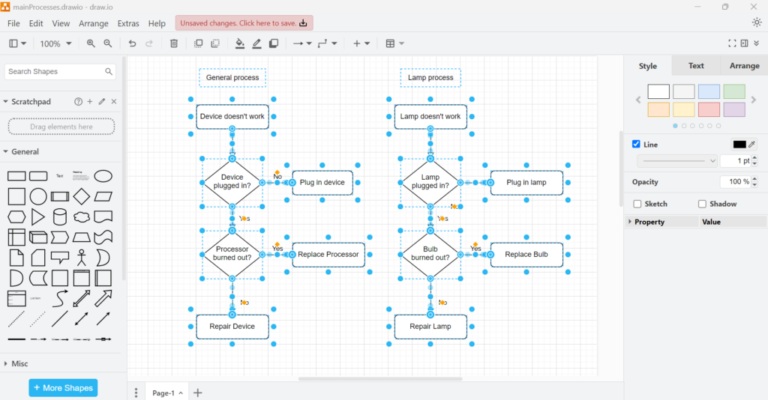Toggle dark mode appearance sun icon
Viewport: 768px width, 400px height.
(x=757, y=22)
